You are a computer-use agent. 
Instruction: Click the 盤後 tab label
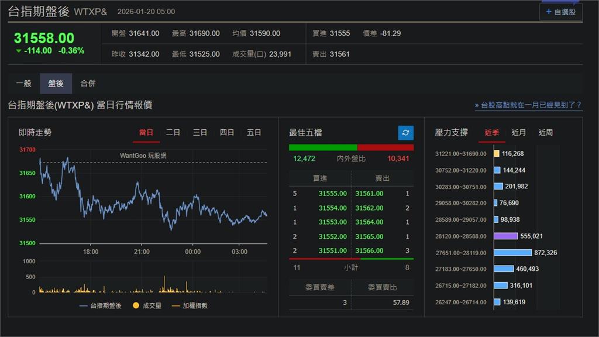click(x=56, y=83)
